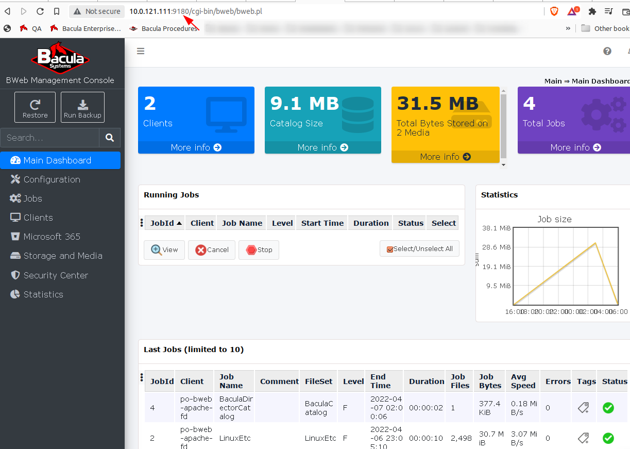Image resolution: width=630 pixels, height=449 pixels.
Task: Click More info on Catalog Size card
Action: click(323, 147)
